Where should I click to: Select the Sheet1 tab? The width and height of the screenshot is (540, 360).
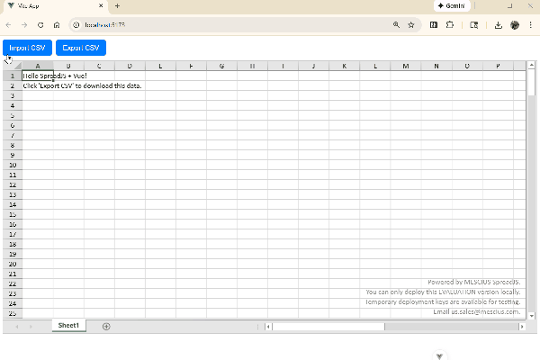(x=69, y=326)
